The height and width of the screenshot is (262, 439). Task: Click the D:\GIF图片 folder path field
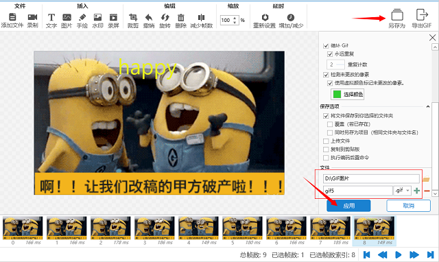click(371, 178)
